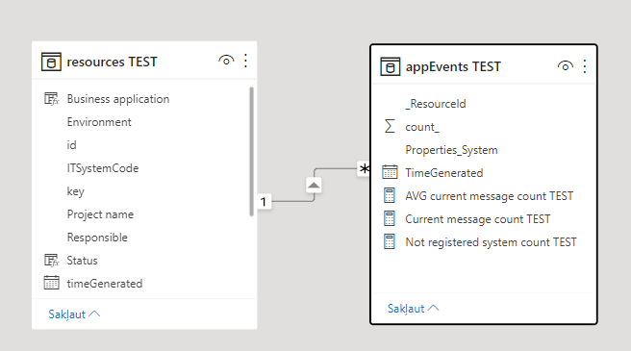The width and height of the screenshot is (631, 351).
Task: Select the count_ field
Action: [x=422, y=127]
